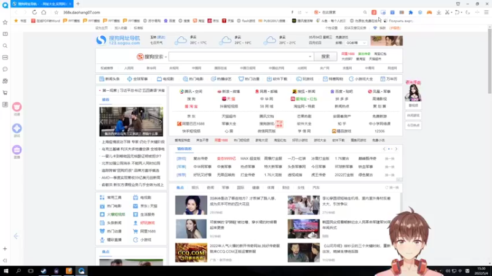Viewport: 492px width, 276px height.
Task: Open the 好玩游戏 link in left panel
Action: click(x=144, y=223)
